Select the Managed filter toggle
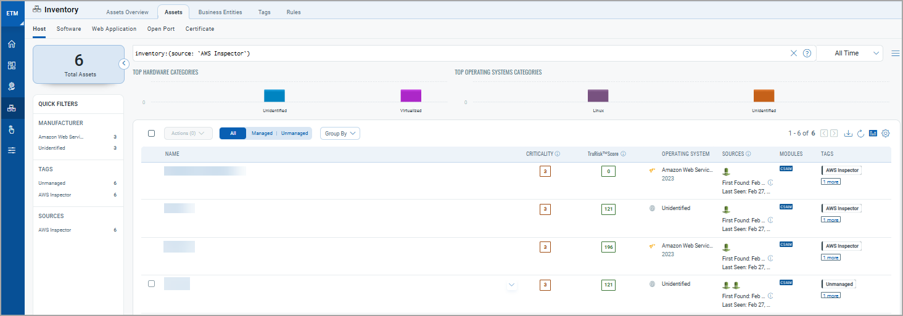Screen dimensions: 903x316 coord(262,133)
